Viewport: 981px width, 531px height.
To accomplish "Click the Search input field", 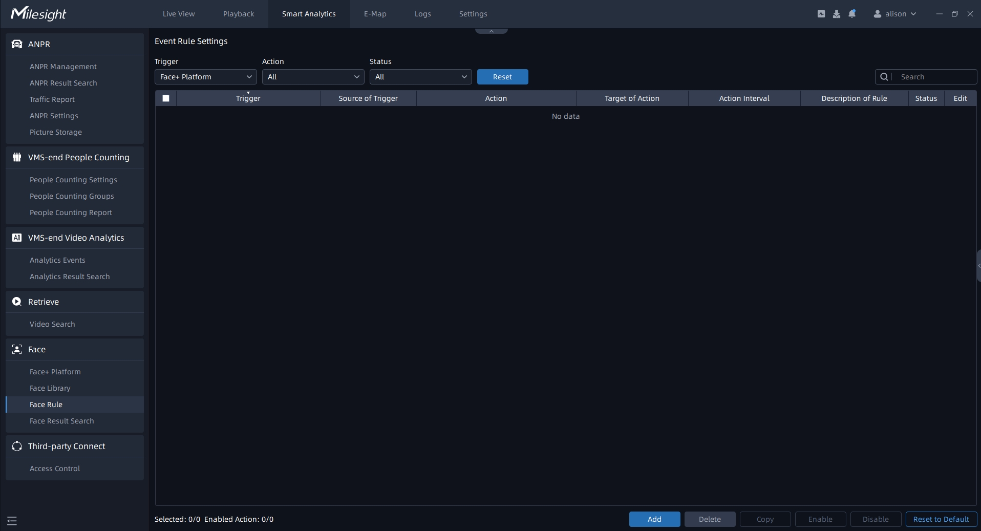I will pyautogui.click(x=934, y=77).
